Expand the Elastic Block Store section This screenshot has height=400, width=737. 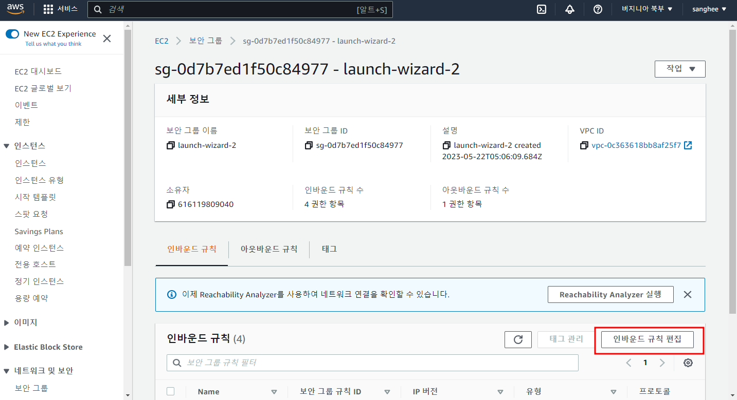[7, 347]
